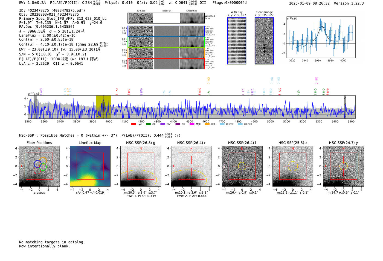The height and width of the screenshot is (261, 383).
Task: Click the red Lyα legend swatch
Action: (x=134, y=124)
